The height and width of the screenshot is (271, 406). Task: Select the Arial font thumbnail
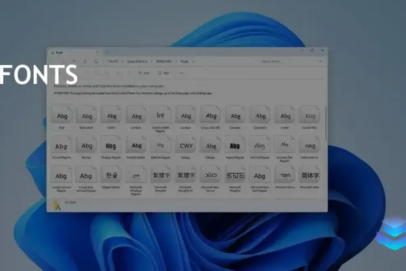coord(62,114)
